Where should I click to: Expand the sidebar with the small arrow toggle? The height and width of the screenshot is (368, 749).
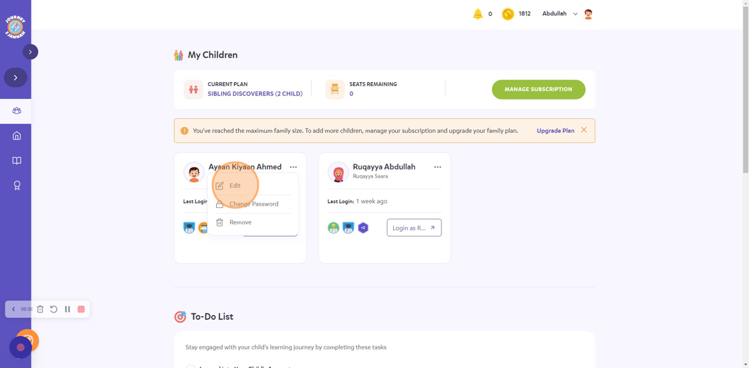(30, 51)
